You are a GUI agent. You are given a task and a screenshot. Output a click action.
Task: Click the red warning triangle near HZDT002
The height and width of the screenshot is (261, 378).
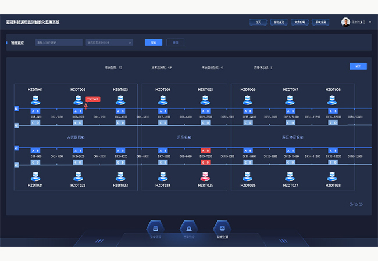point(86,106)
